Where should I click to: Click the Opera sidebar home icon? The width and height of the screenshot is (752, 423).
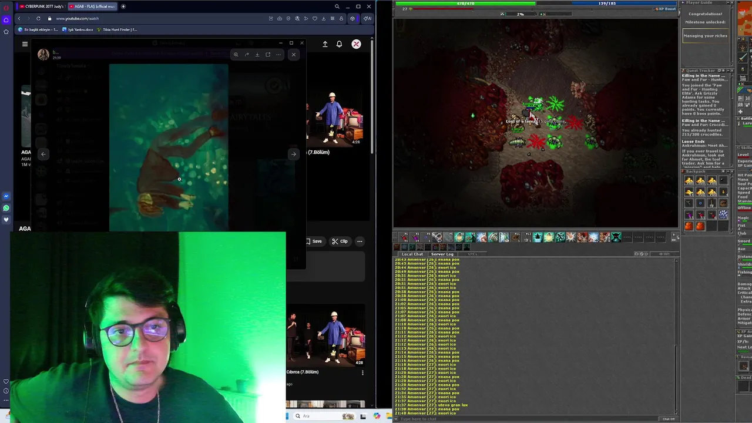coord(6,20)
